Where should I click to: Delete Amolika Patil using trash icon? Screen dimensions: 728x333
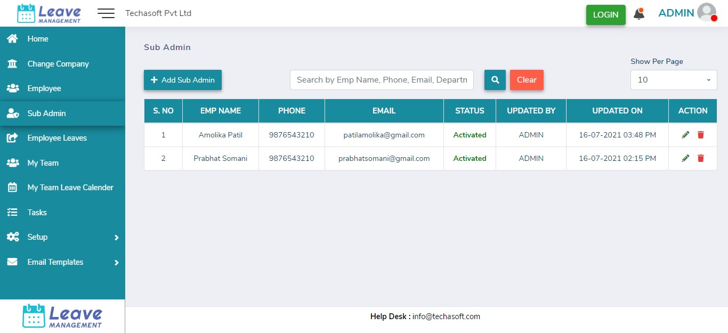(701, 135)
